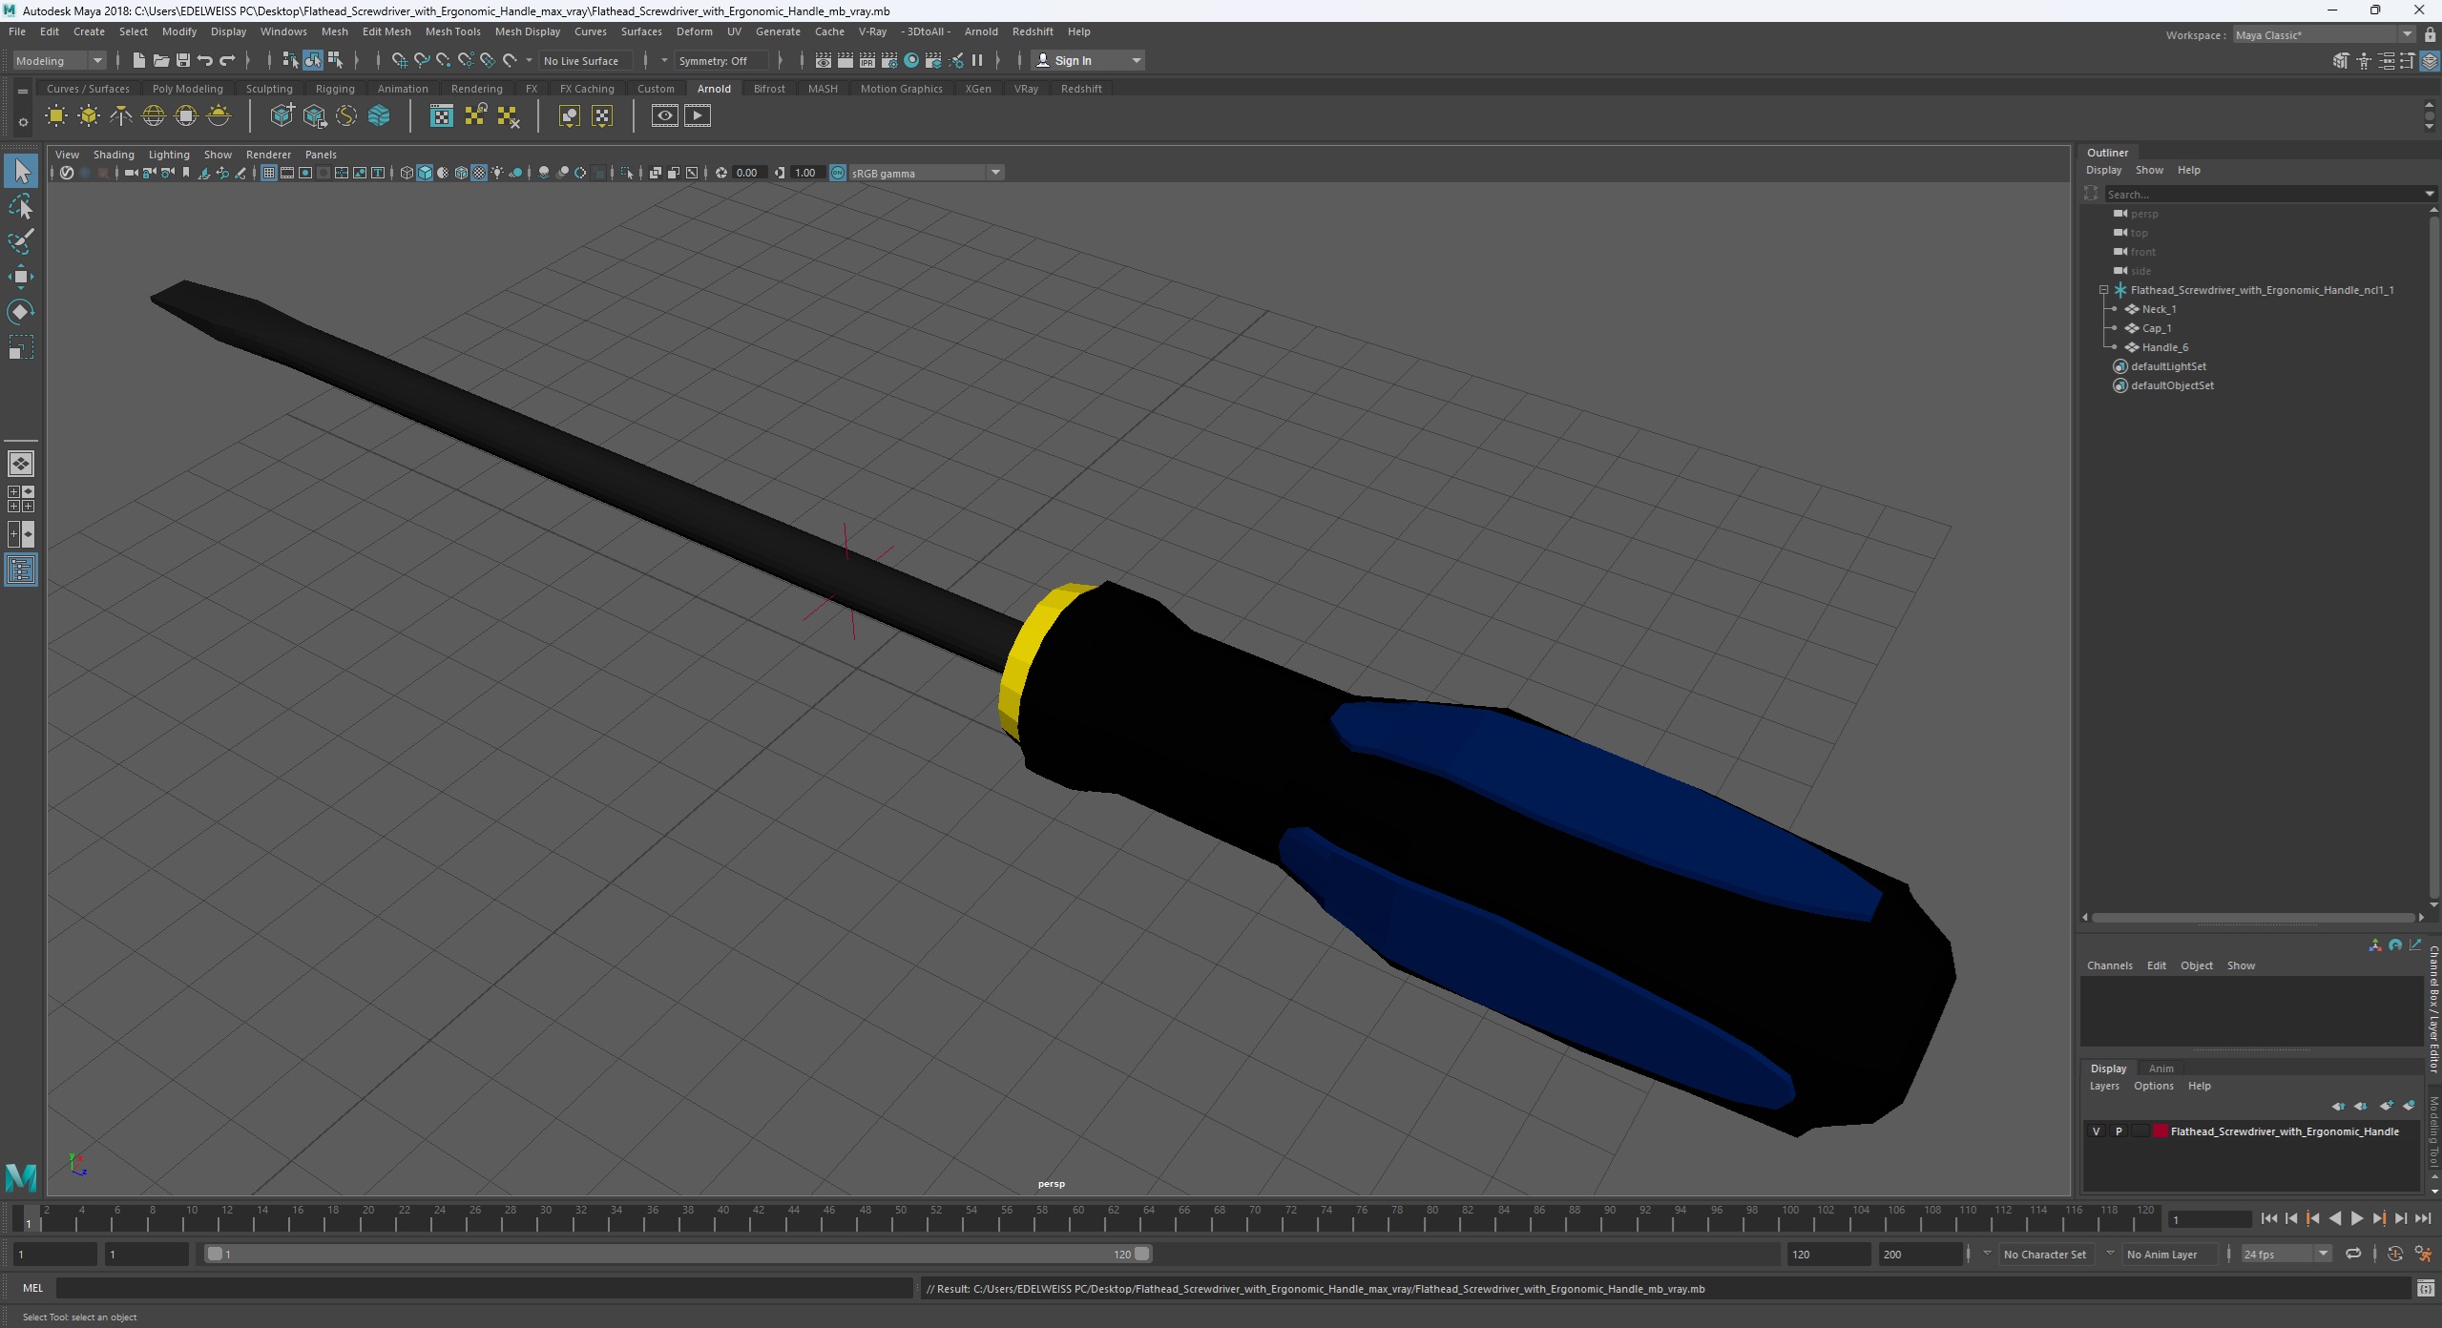2442x1328 pixels.
Task: Toggle viewport grid display
Action: [x=269, y=173]
